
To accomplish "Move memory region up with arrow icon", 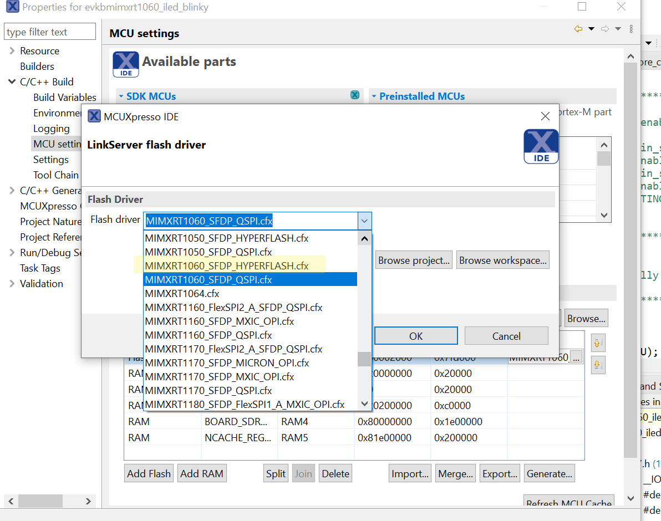I will [x=597, y=343].
